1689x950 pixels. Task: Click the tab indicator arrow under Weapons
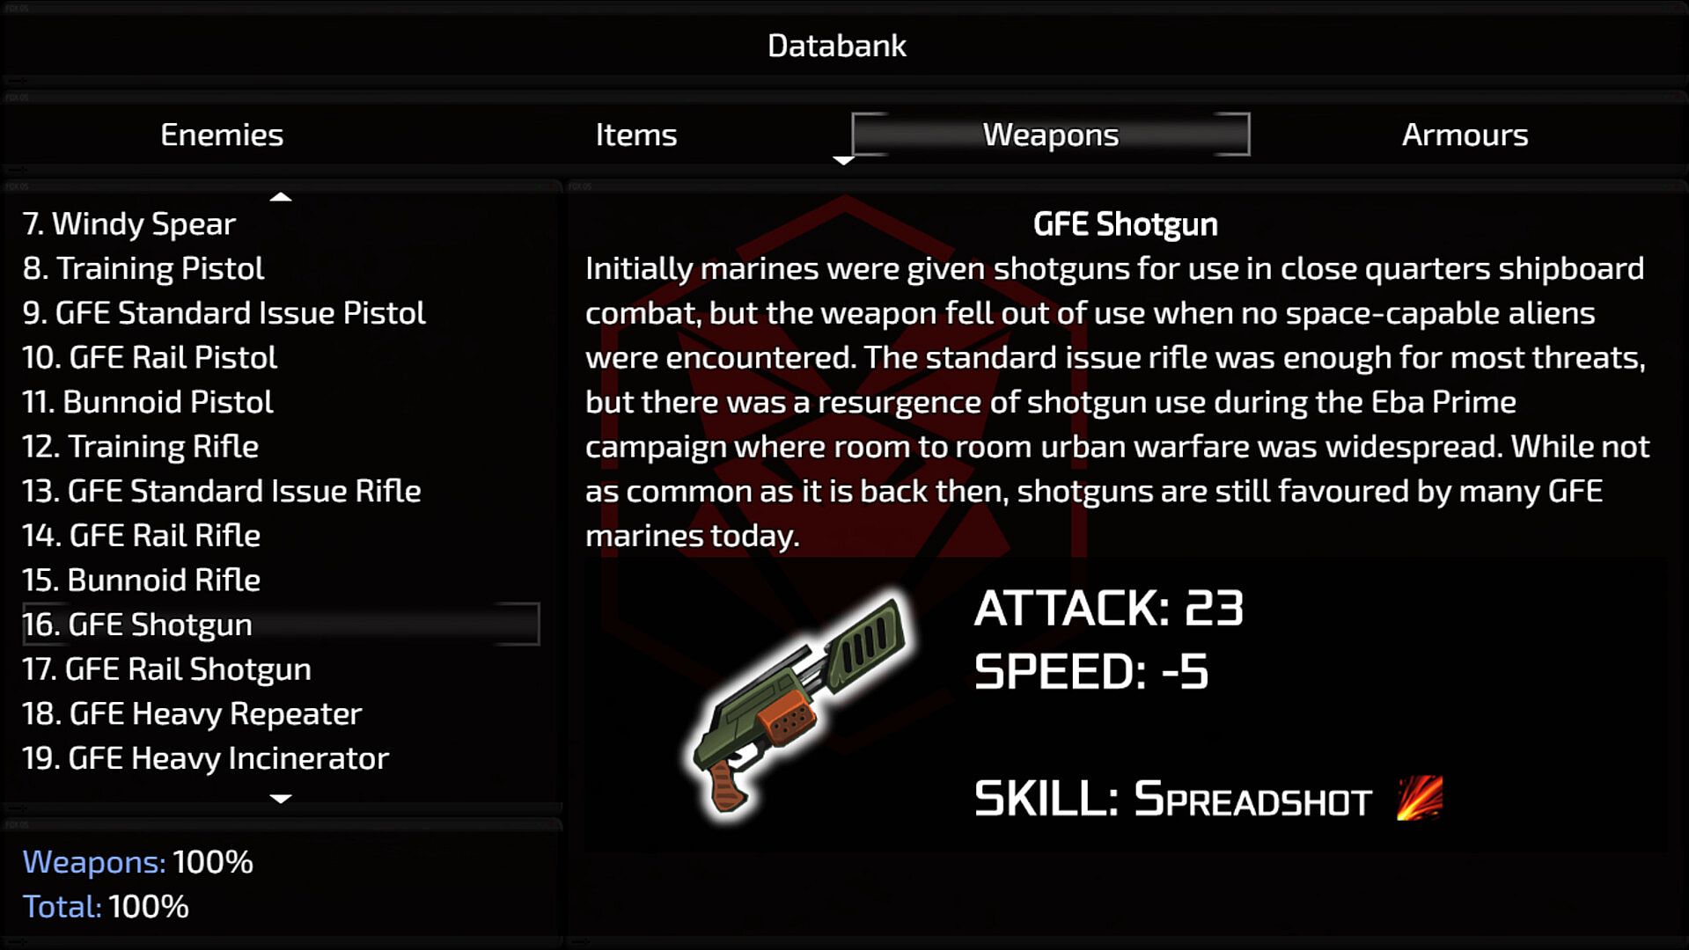pos(843,161)
